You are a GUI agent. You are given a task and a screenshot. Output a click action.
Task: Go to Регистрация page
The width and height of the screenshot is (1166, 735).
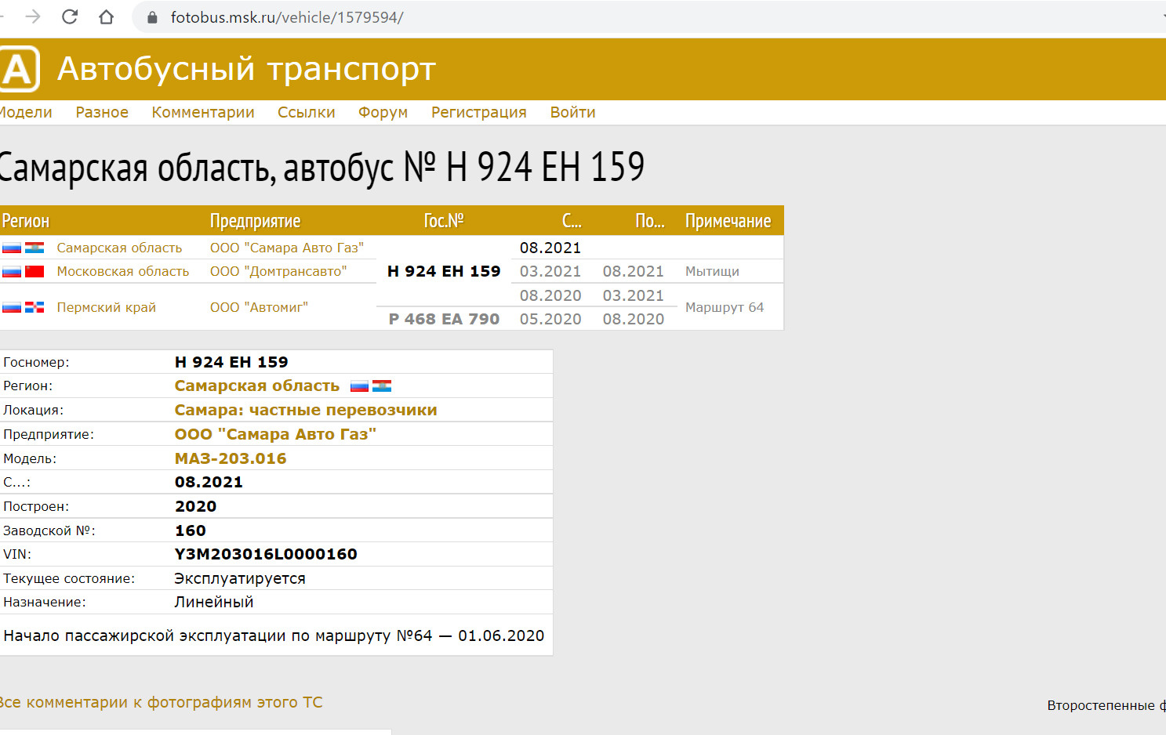pos(479,112)
